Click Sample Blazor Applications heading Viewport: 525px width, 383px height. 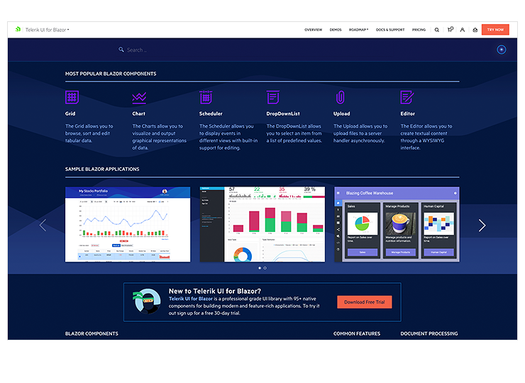click(102, 169)
